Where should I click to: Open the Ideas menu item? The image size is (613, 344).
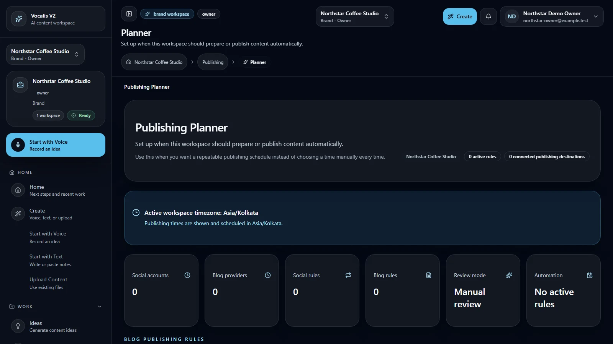(56, 326)
